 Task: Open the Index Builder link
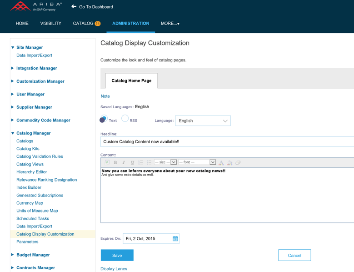pos(29,187)
